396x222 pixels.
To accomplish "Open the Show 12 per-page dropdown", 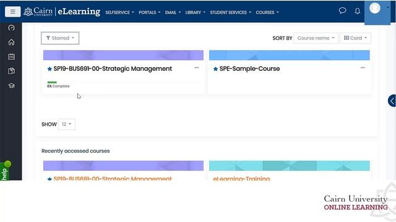I will point(67,124).
